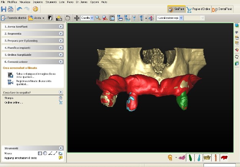
Task: Select the four-arrow pan tool
Action: click(77, 18)
